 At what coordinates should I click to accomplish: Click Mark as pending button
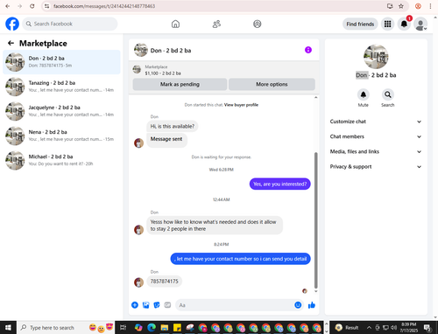[x=180, y=84]
